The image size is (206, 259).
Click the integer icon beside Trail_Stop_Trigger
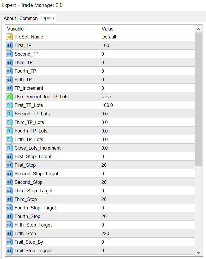pyautogui.click(x=9, y=250)
